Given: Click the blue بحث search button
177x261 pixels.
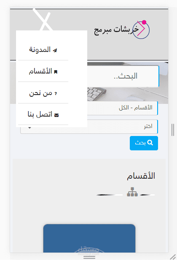Looking at the screenshot, I should click(144, 143).
